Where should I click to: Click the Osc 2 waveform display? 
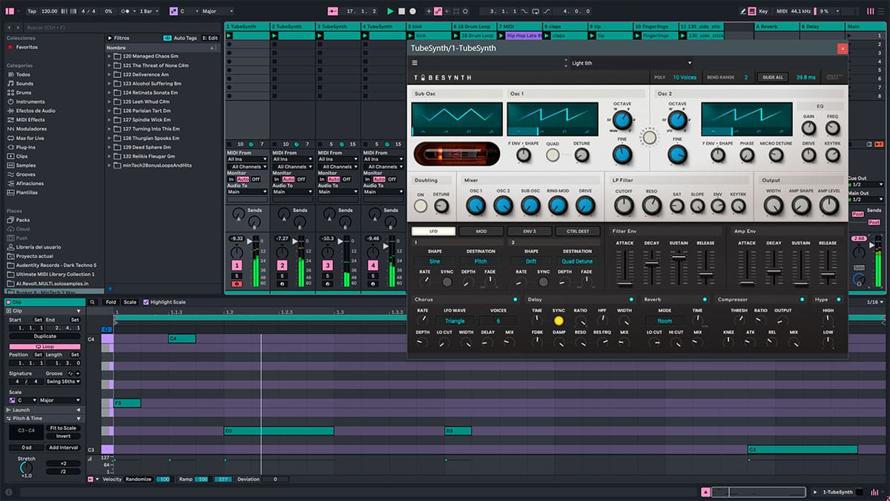tap(746, 118)
